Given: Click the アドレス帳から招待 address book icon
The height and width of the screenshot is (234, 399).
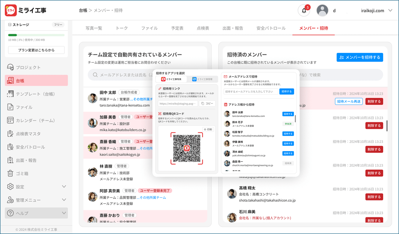Looking at the screenshot, I should click(x=226, y=105).
